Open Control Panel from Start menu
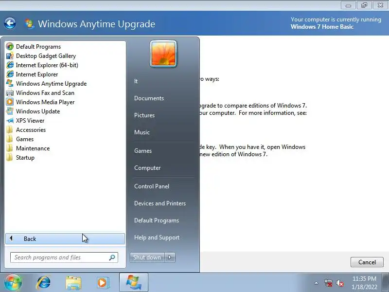 point(152,186)
